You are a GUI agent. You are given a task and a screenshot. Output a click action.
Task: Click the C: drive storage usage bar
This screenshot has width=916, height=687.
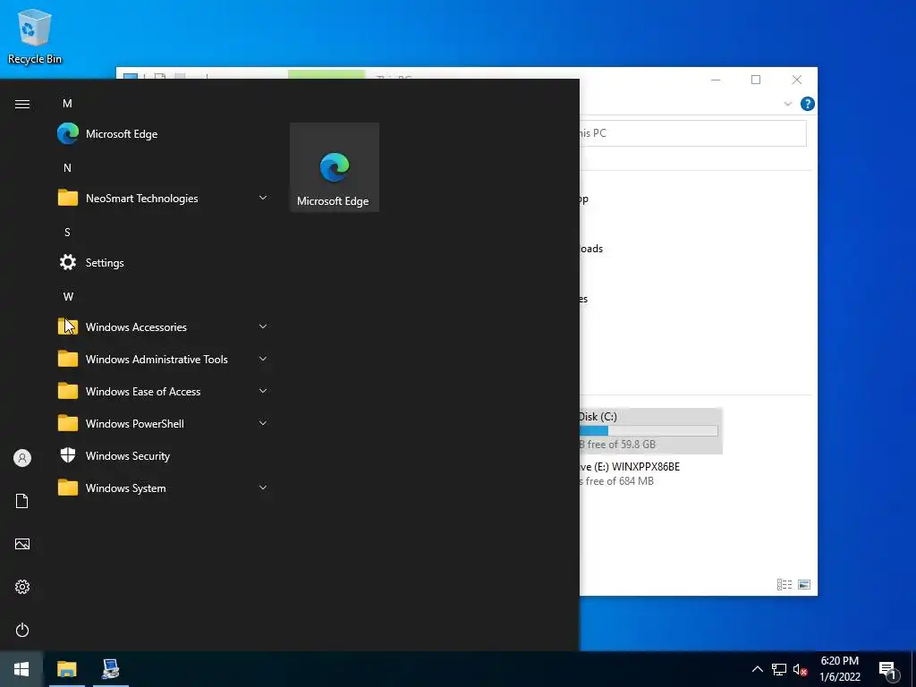pyautogui.click(x=649, y=430)
